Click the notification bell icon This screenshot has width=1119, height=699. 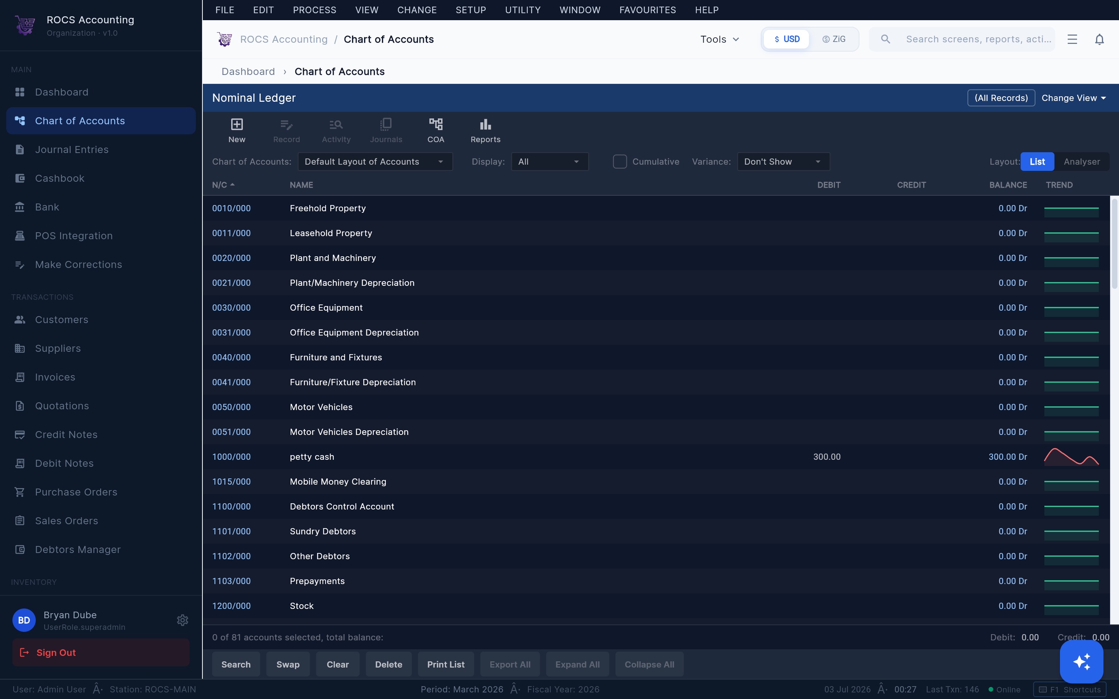point(1099,39)
